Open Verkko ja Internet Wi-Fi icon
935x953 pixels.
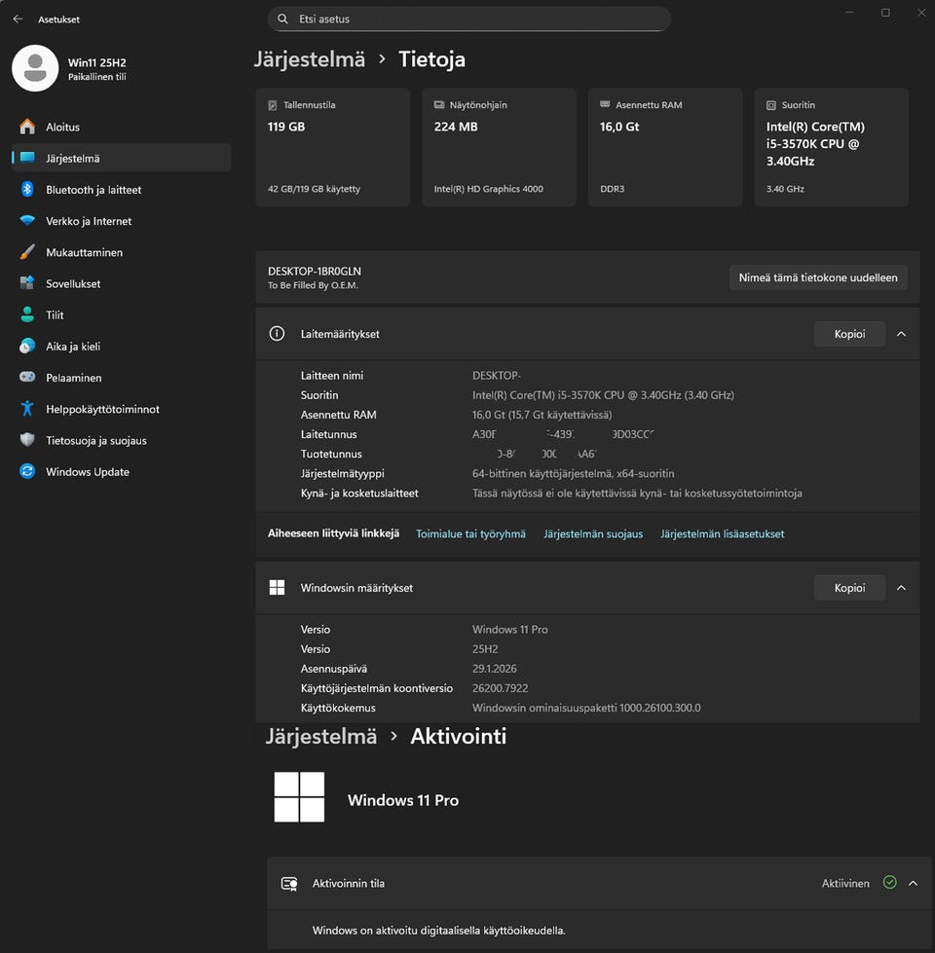click(27, 221)
